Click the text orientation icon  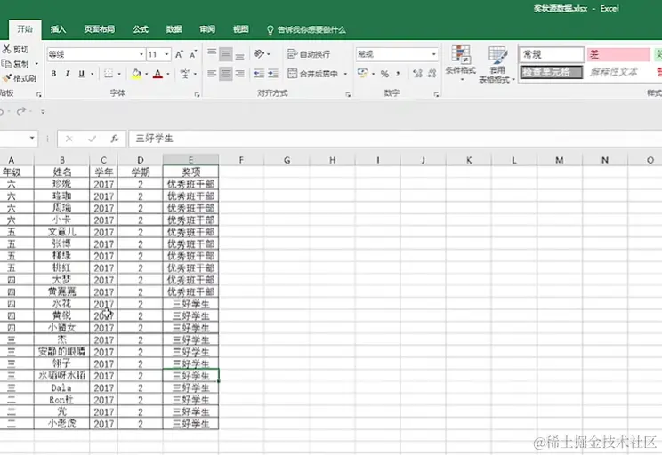click(x=259, y=54)
